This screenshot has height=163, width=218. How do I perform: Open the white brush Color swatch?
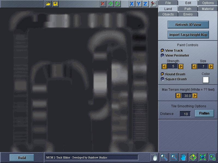206,80
